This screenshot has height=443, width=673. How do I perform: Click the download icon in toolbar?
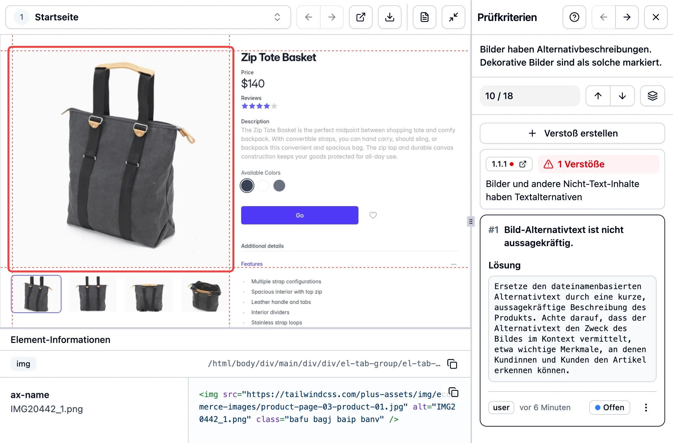(x=389, y=17)
